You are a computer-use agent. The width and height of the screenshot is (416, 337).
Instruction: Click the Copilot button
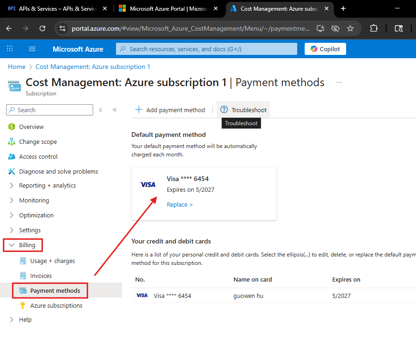click(325, 49)
